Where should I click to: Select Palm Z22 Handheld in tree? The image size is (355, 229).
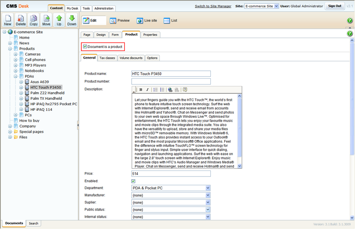point(47,93)
